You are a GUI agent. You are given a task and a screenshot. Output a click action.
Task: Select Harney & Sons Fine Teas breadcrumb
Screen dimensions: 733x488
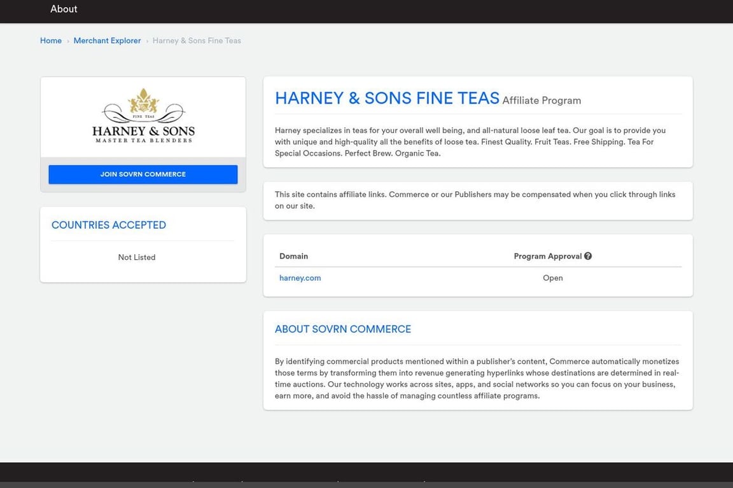click(197, 41)
